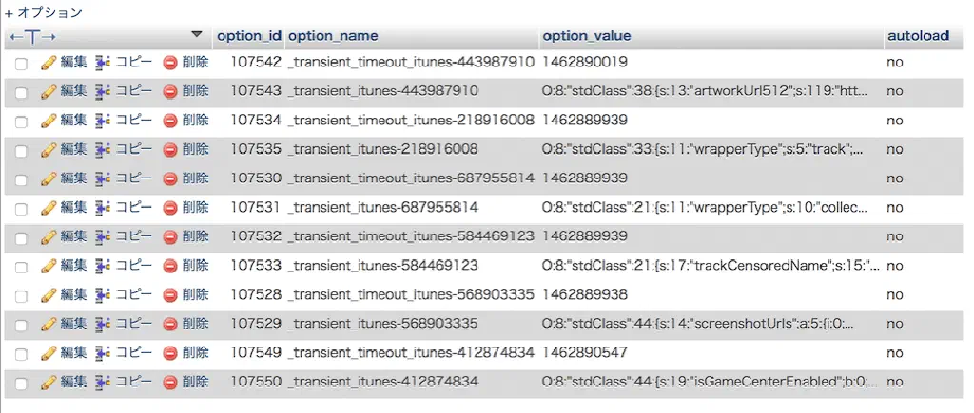Sort by option_value column header
Viewport: 974px width, 413px height.
pos(586,36)
